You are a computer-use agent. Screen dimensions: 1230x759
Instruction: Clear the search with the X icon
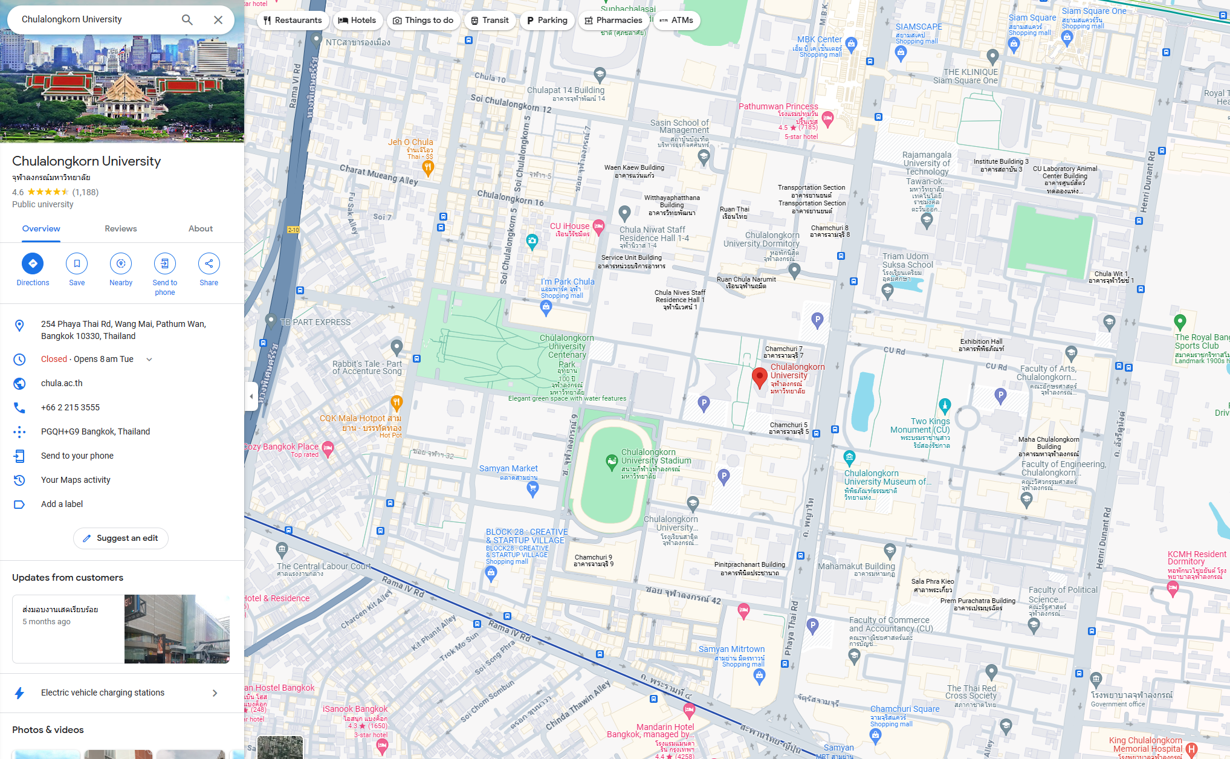218,20
